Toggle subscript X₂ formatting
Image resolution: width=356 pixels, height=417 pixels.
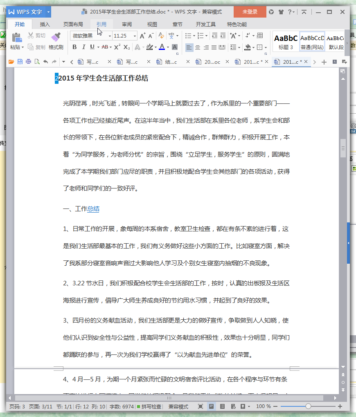[127, 47]
